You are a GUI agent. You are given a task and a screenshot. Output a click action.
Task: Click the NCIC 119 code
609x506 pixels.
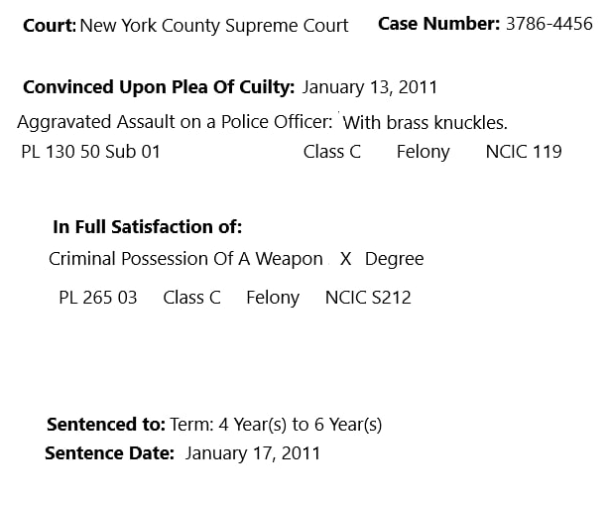[x=524, y=152]
